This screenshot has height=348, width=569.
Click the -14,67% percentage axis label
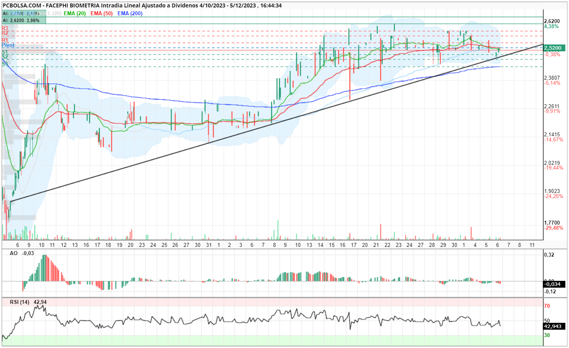point(554,140)
